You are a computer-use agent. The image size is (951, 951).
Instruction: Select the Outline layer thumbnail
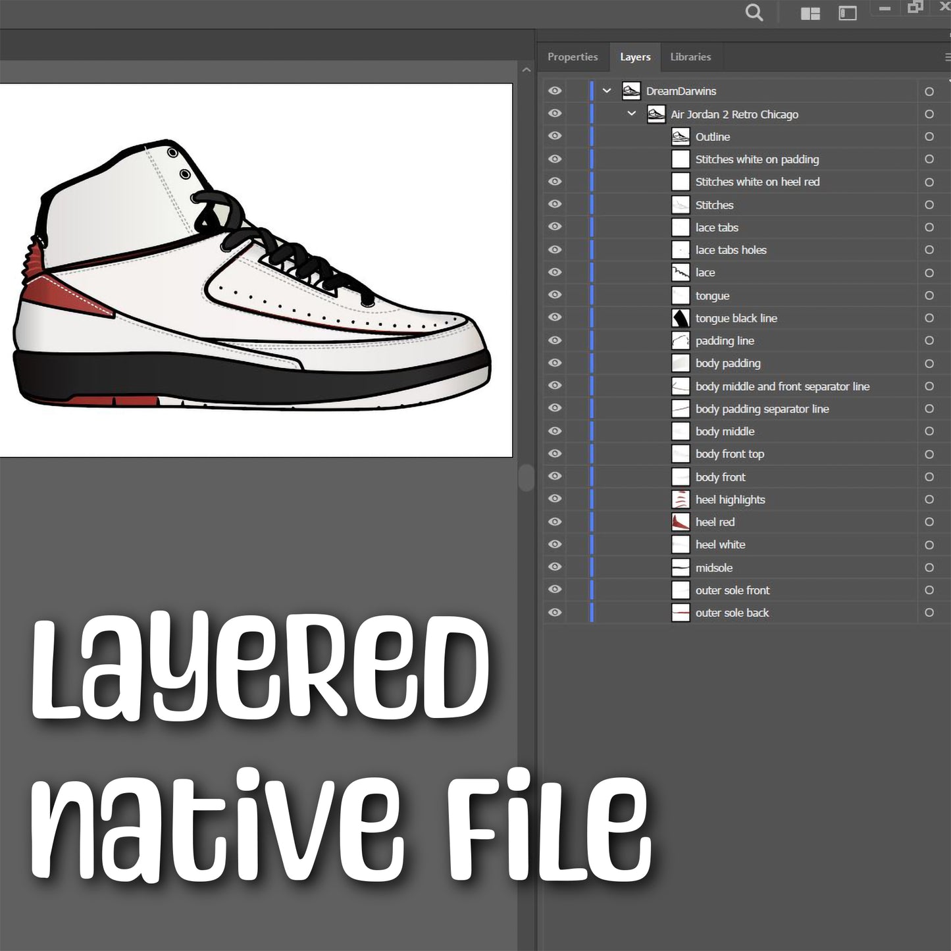[681, 137]
